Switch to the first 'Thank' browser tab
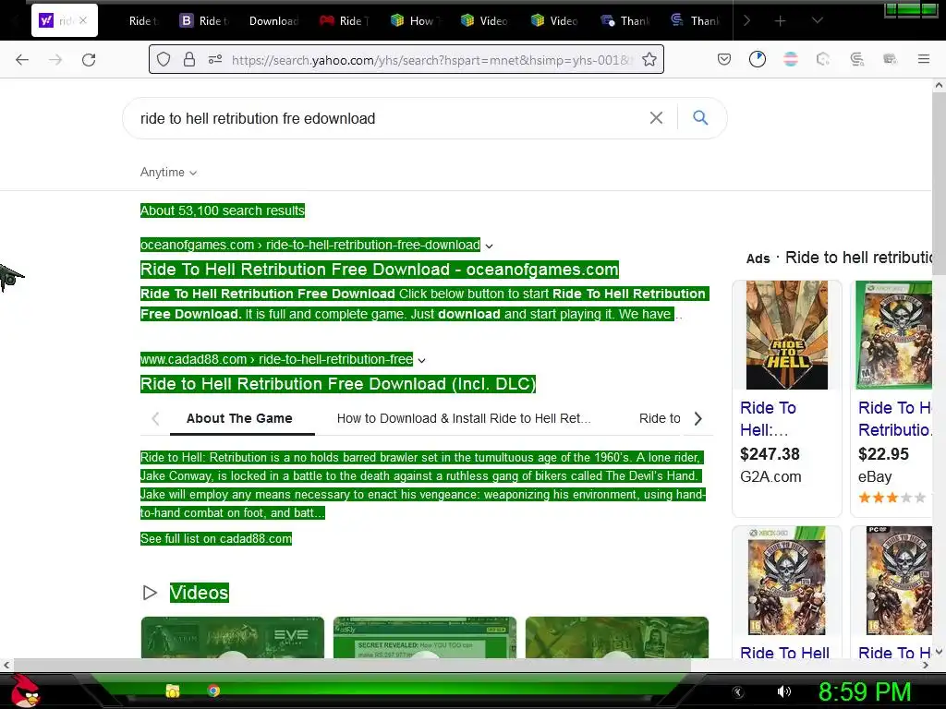Screen dimensions: 946x709 coord(625,21)
